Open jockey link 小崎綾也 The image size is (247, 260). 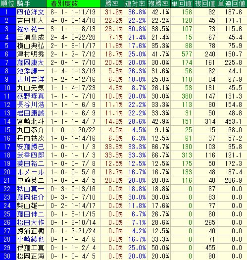point(31,239)
